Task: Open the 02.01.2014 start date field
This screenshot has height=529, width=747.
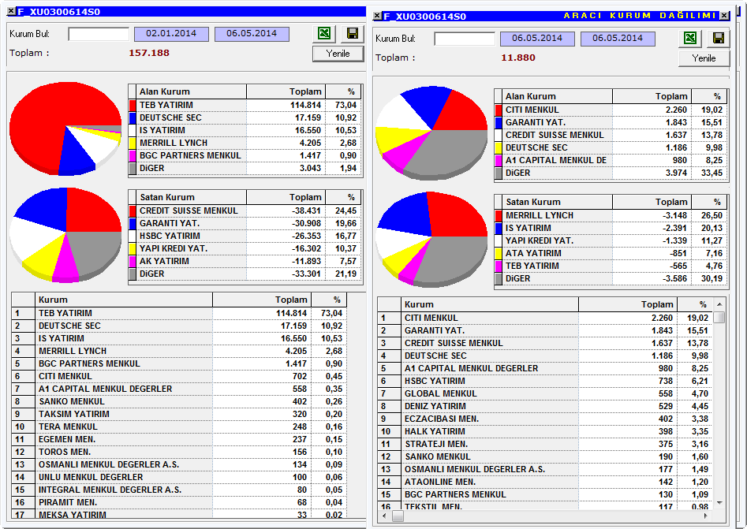Action: pos(171,34)
